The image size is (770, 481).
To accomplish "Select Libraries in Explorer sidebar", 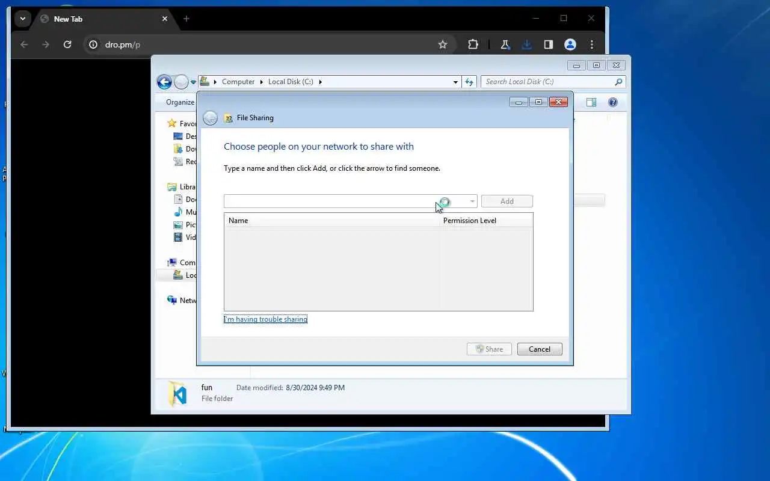I will (x=182, y=186).
